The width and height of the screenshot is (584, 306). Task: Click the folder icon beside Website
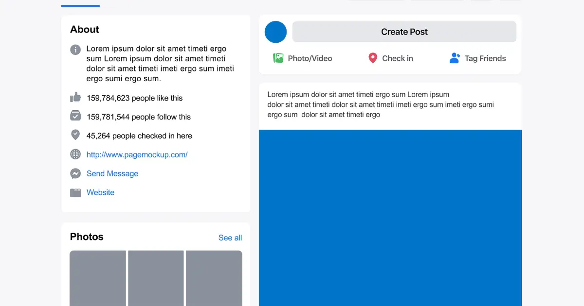point(75,193)
